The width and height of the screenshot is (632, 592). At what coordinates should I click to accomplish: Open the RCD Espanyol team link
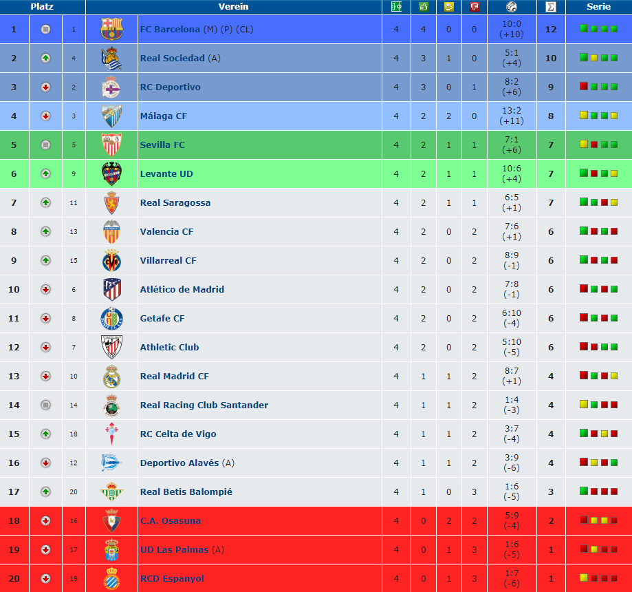(x=172, y=579)
